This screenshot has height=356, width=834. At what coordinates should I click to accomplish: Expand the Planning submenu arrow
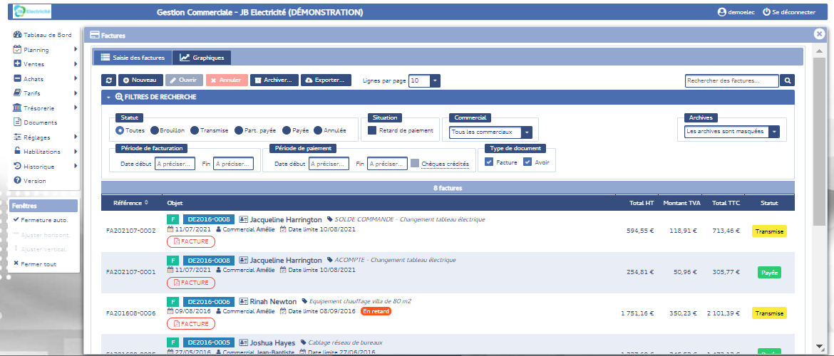[x=76, y=49]
